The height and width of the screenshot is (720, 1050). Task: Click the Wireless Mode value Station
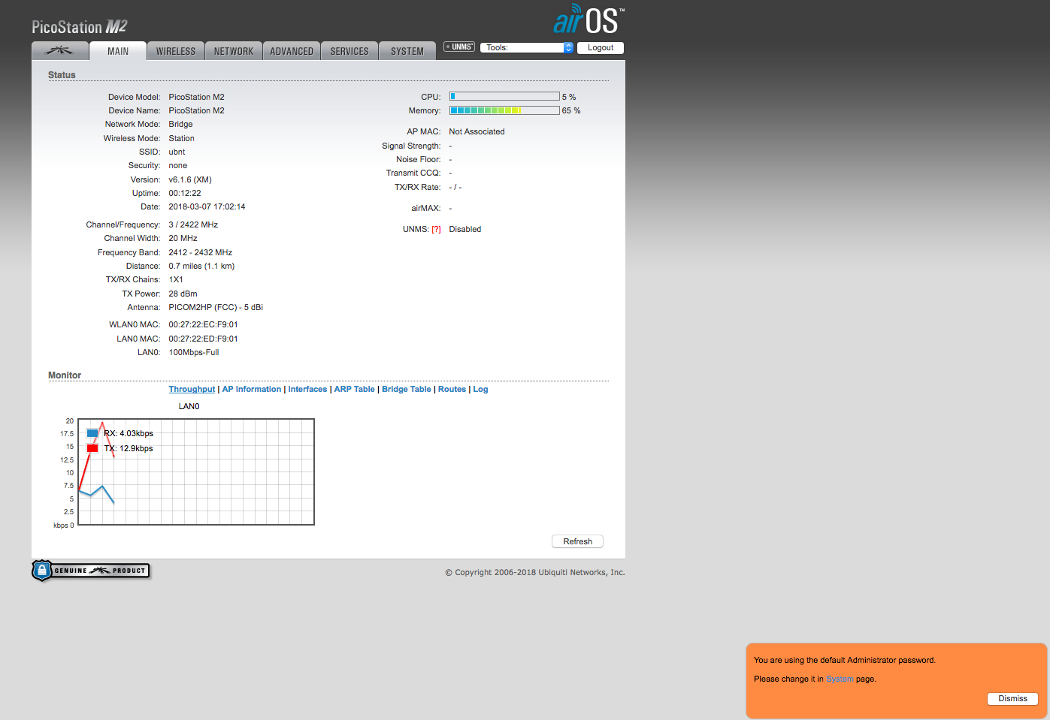[x=181, y=138]
